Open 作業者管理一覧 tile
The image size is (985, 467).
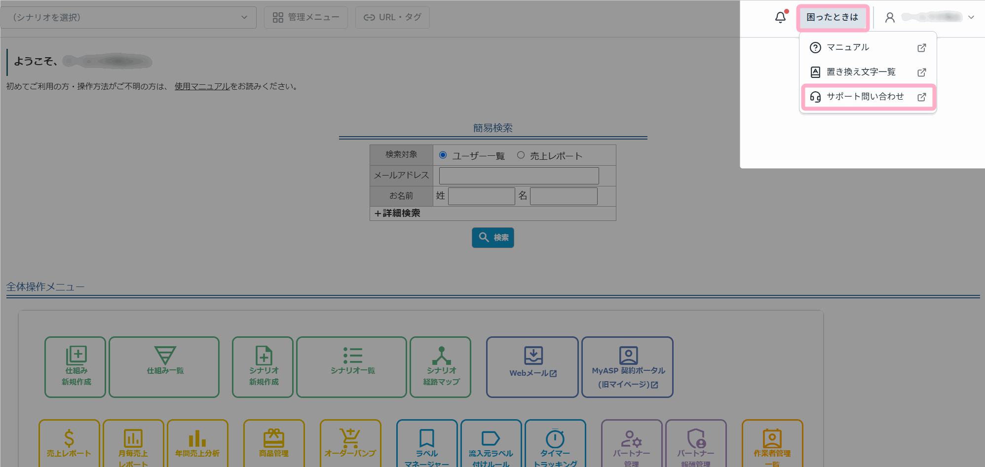tap(772, 443)
